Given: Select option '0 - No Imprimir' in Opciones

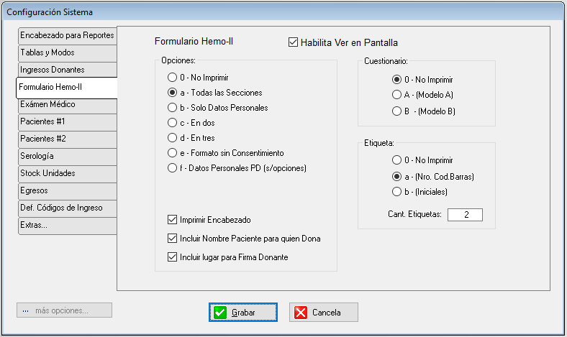Looking at the screenshot, I should tap(172, 77).
